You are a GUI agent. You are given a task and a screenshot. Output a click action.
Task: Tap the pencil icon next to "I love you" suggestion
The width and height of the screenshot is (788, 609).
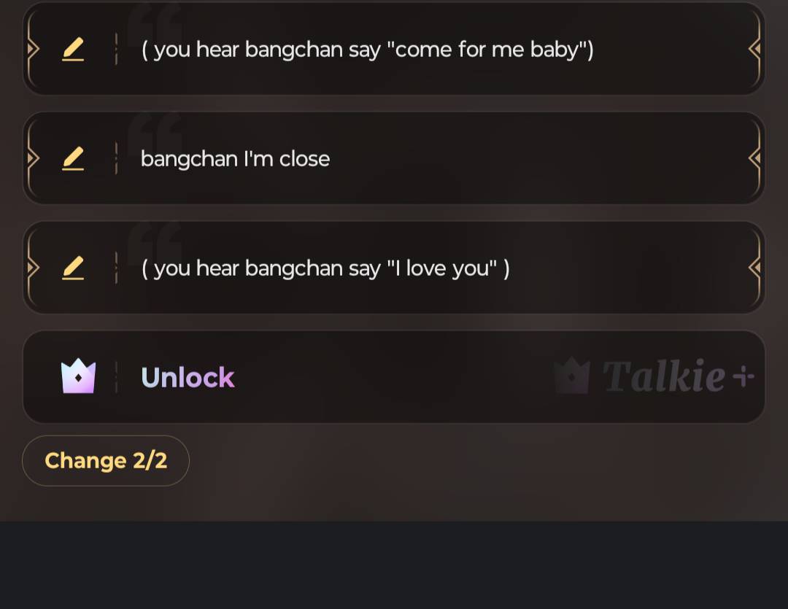point(73,268)
